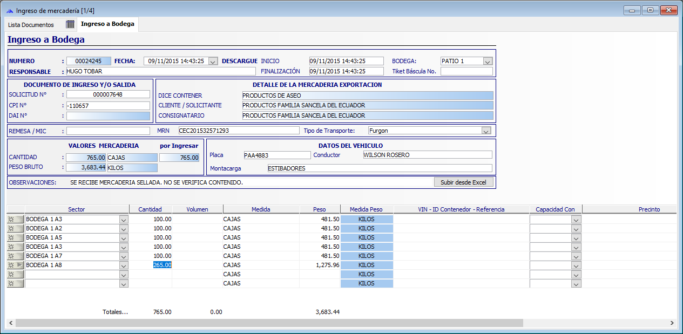
Task: Click the horizontal scrollbar track at bottom
Action: tap(594, 323)
